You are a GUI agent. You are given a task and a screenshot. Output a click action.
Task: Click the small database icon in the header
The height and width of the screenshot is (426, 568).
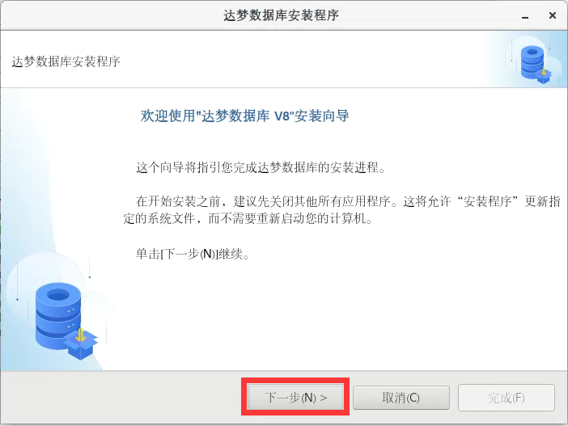pyautogui.click(x=532, y=62)
